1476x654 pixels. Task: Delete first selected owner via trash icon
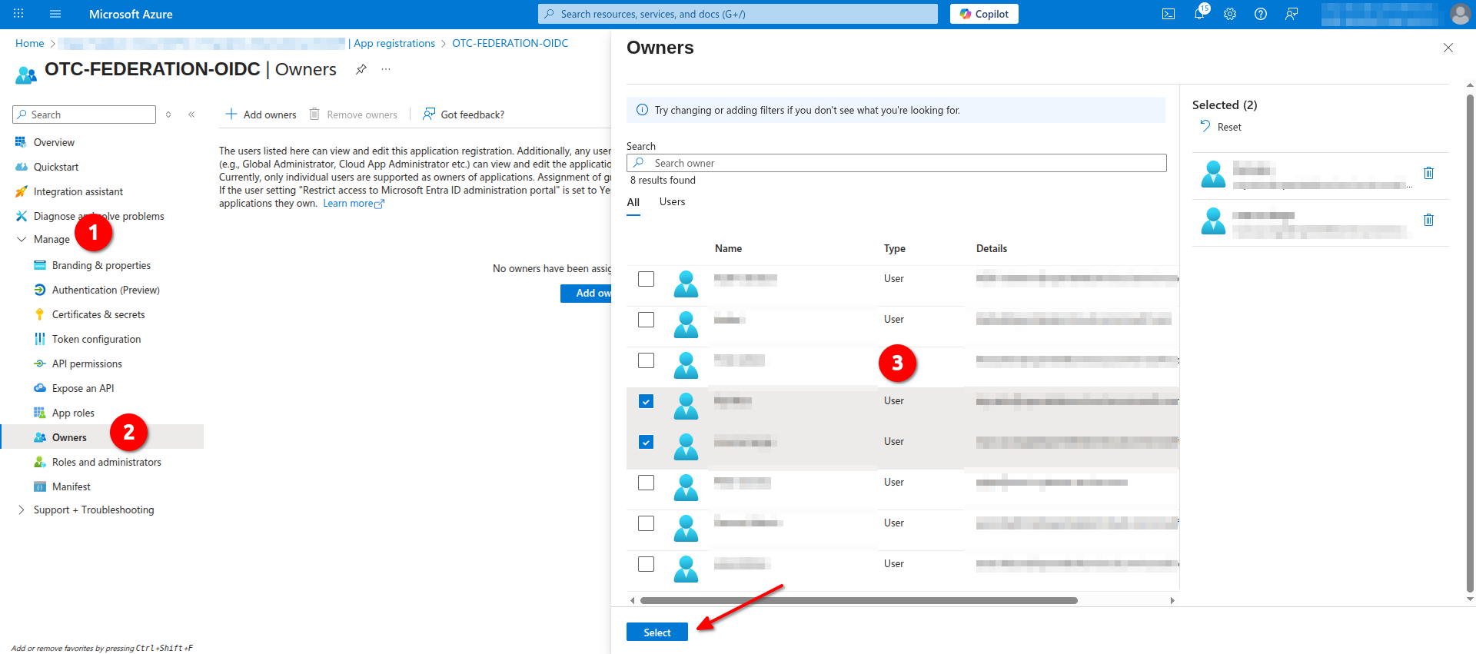click(1428, 173)
